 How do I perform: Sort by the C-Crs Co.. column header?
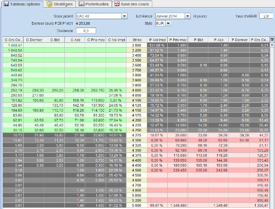(x=13, y=40)
